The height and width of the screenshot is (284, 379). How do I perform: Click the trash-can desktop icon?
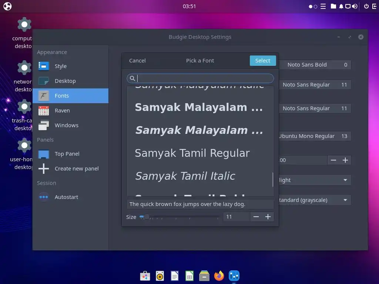(x=24, y=106)
